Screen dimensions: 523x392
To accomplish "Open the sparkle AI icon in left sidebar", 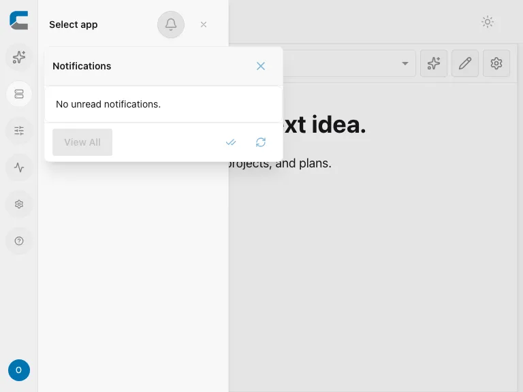I will (x=19, y=57).
